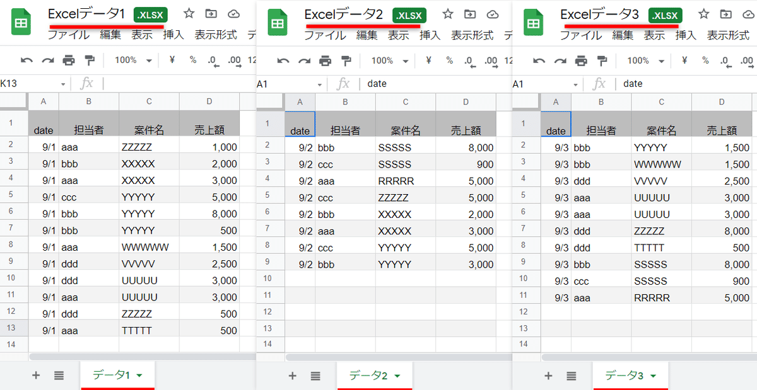This screenshot has height=390, width=757.
Task: Click the Sheets logo in Excelデータ1 window
Action: [21, 23]
